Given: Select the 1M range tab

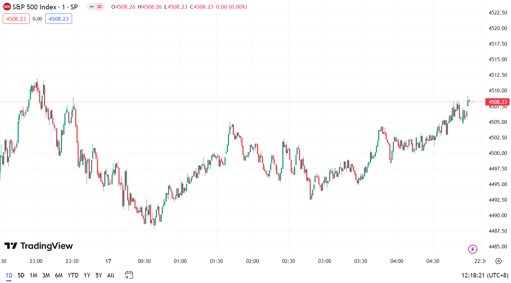Looking at the screenshot, I should point(33,275).
